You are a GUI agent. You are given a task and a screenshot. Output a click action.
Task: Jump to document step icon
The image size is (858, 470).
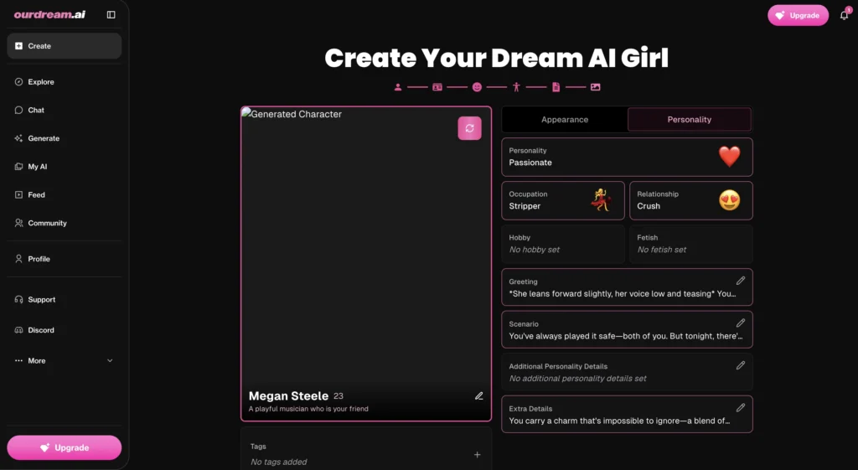[x=556, y=87]
